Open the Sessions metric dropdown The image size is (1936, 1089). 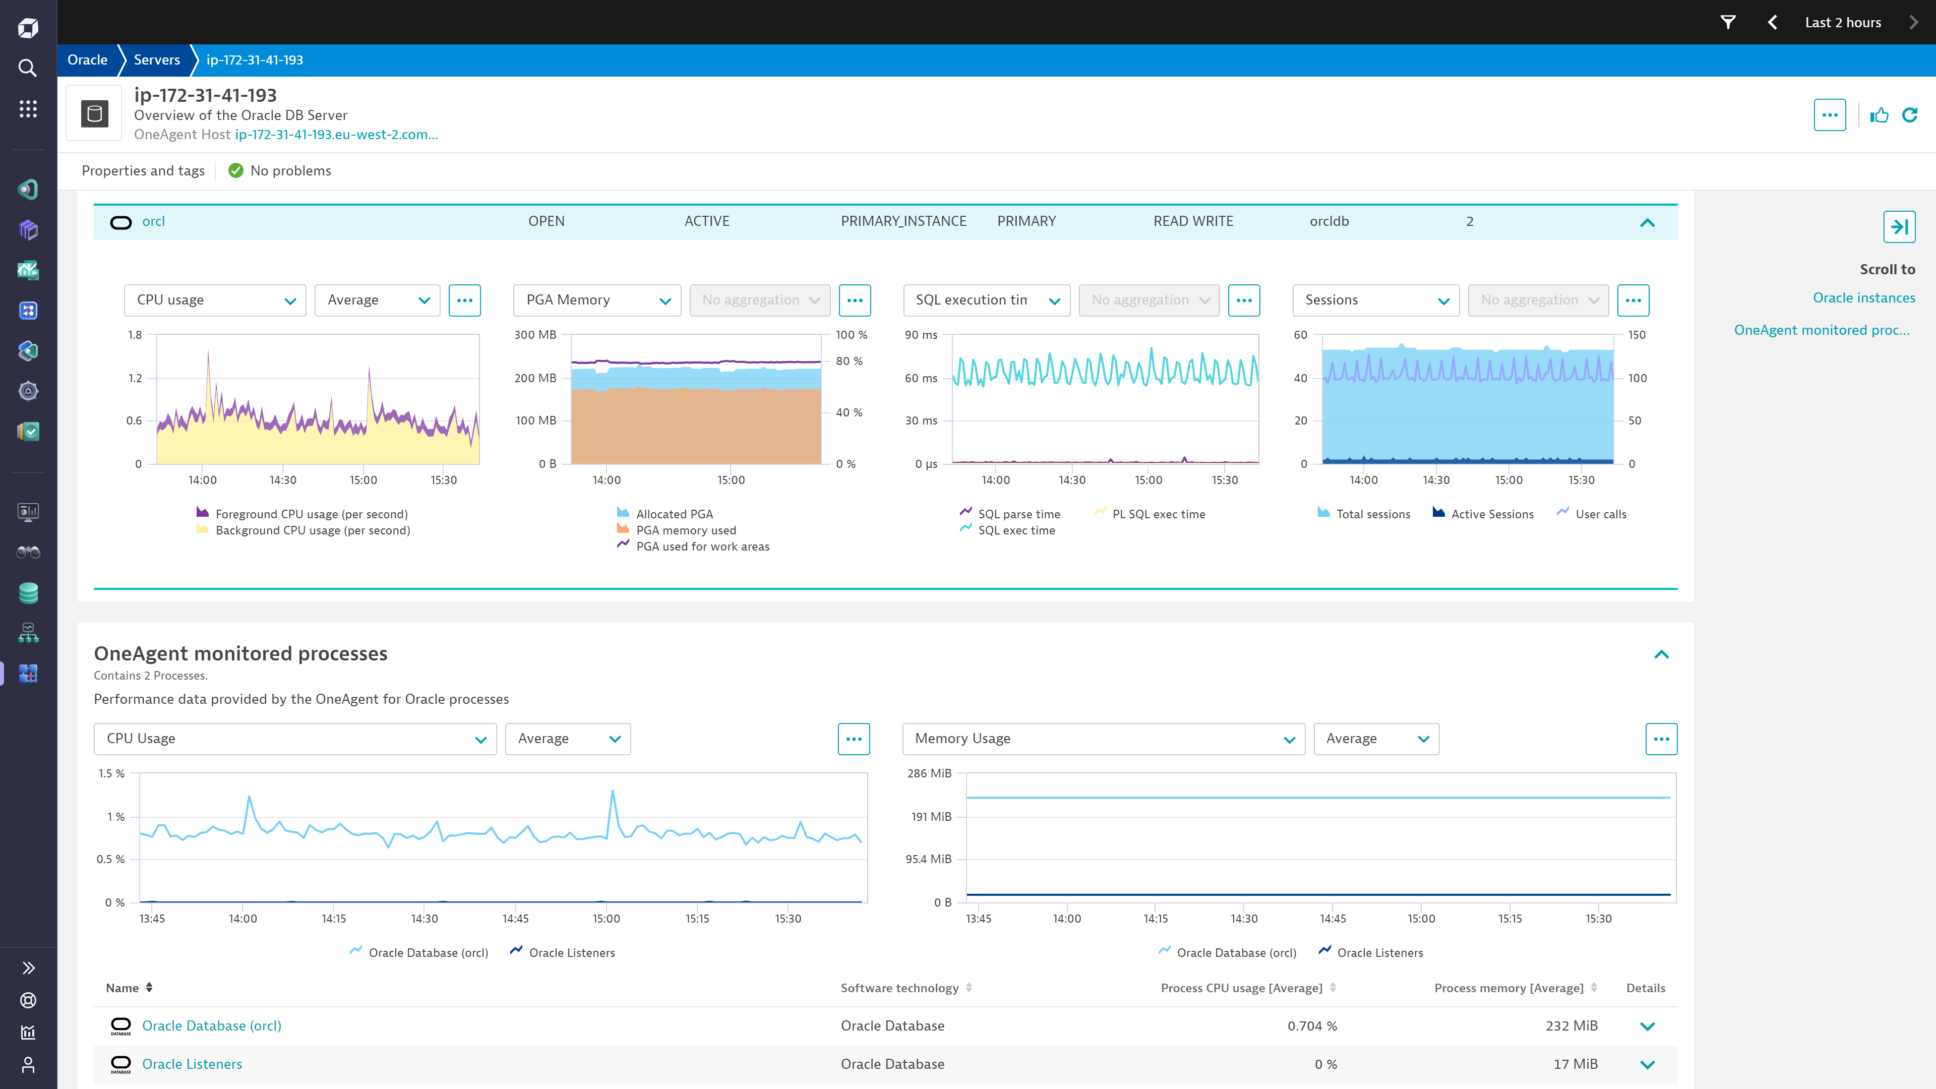1375,300
